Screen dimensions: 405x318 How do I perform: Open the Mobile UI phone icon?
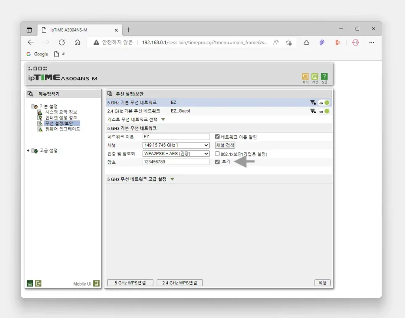coord(97,283)
